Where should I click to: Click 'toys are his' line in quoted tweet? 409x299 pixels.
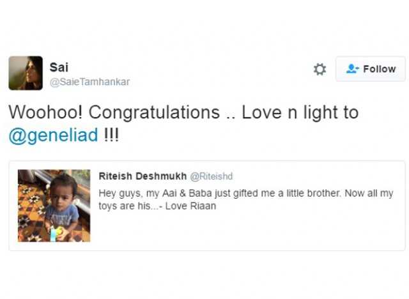125,206
